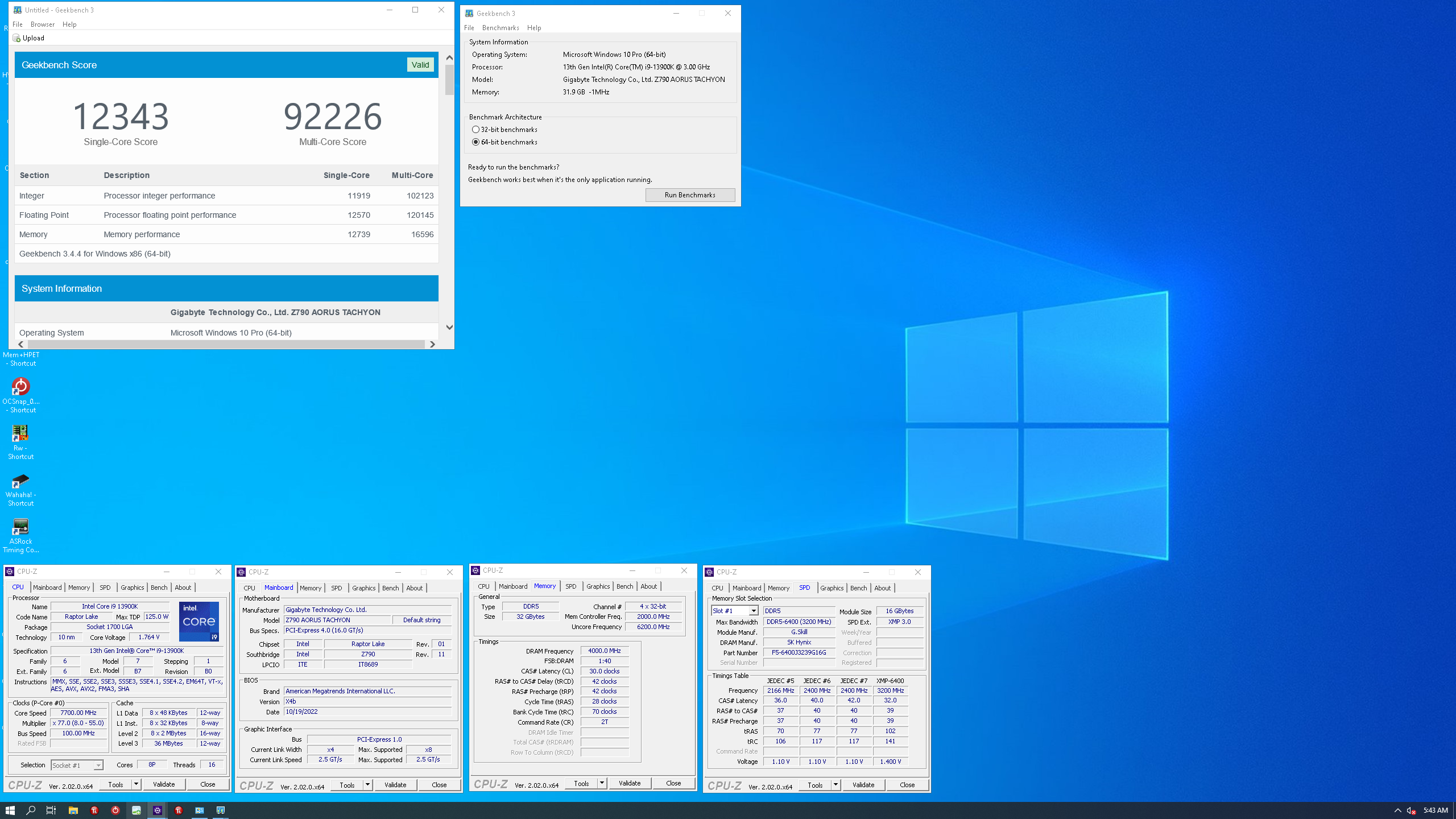This screenshot has width=1456, height=819.
Task: Click Upload in Geekbench results toolbar
Action: point(28,38)
